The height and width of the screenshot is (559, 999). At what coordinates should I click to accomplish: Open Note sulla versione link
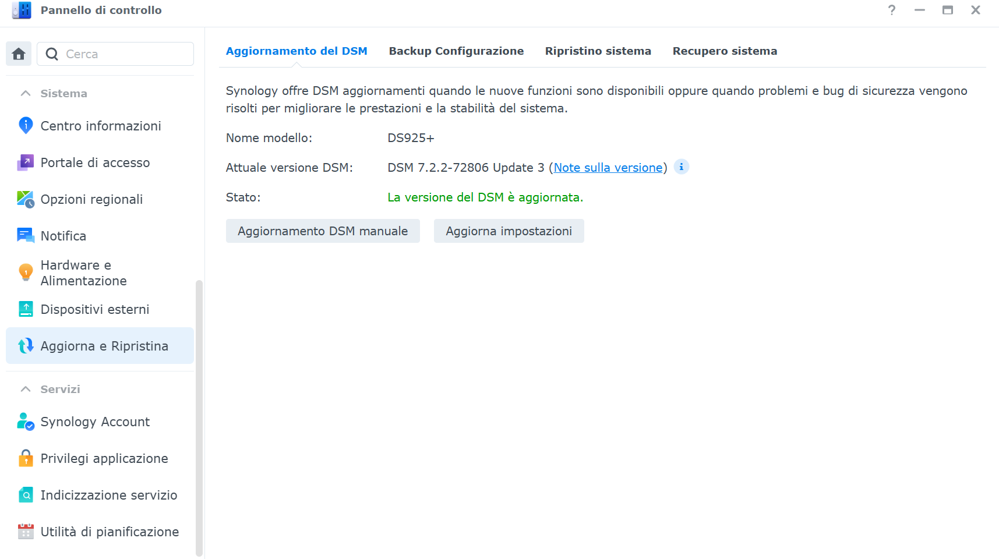(608, 168)
